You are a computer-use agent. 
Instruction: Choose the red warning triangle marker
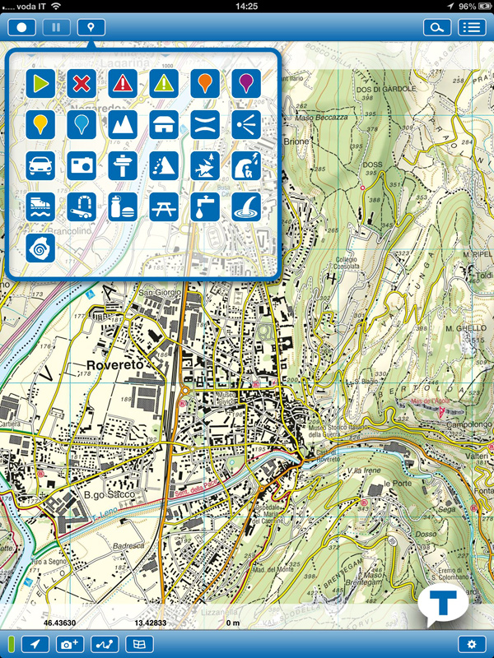[x=123, y=84]
